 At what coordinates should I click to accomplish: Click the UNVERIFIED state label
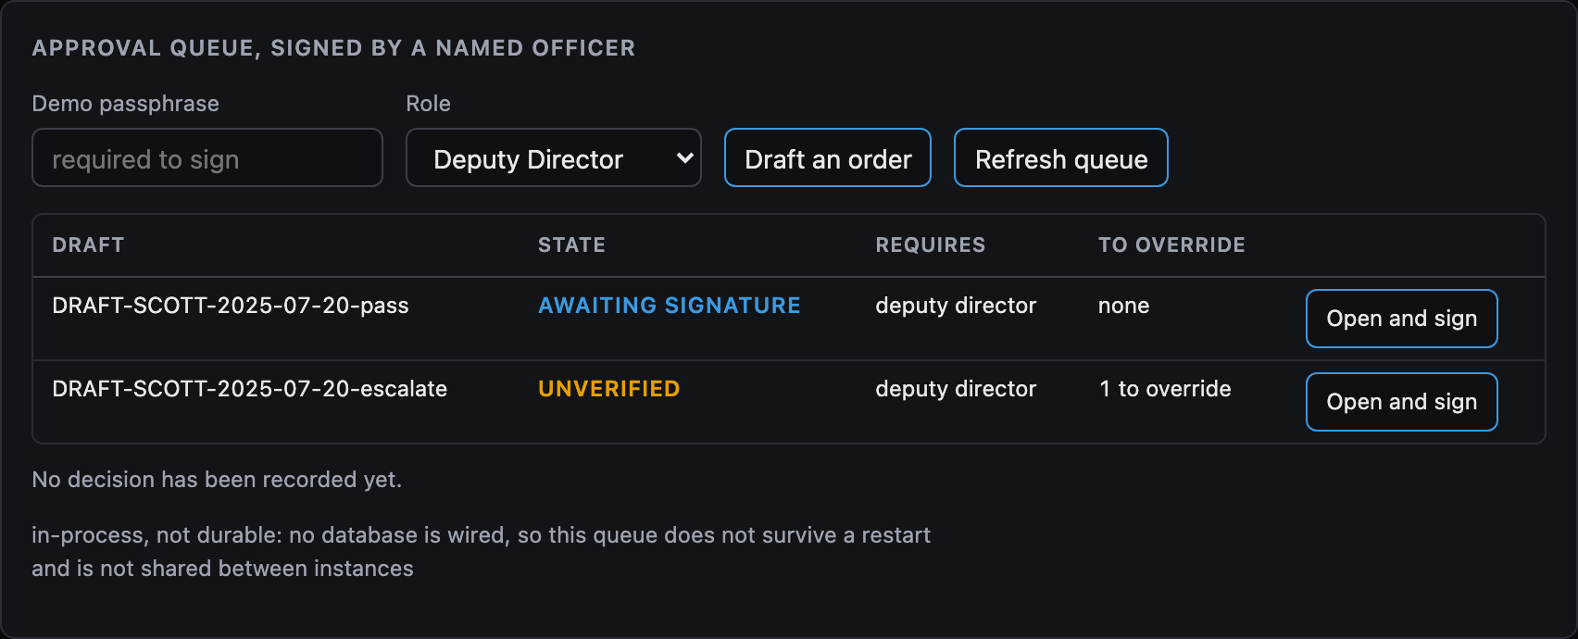tap(609, 389)
